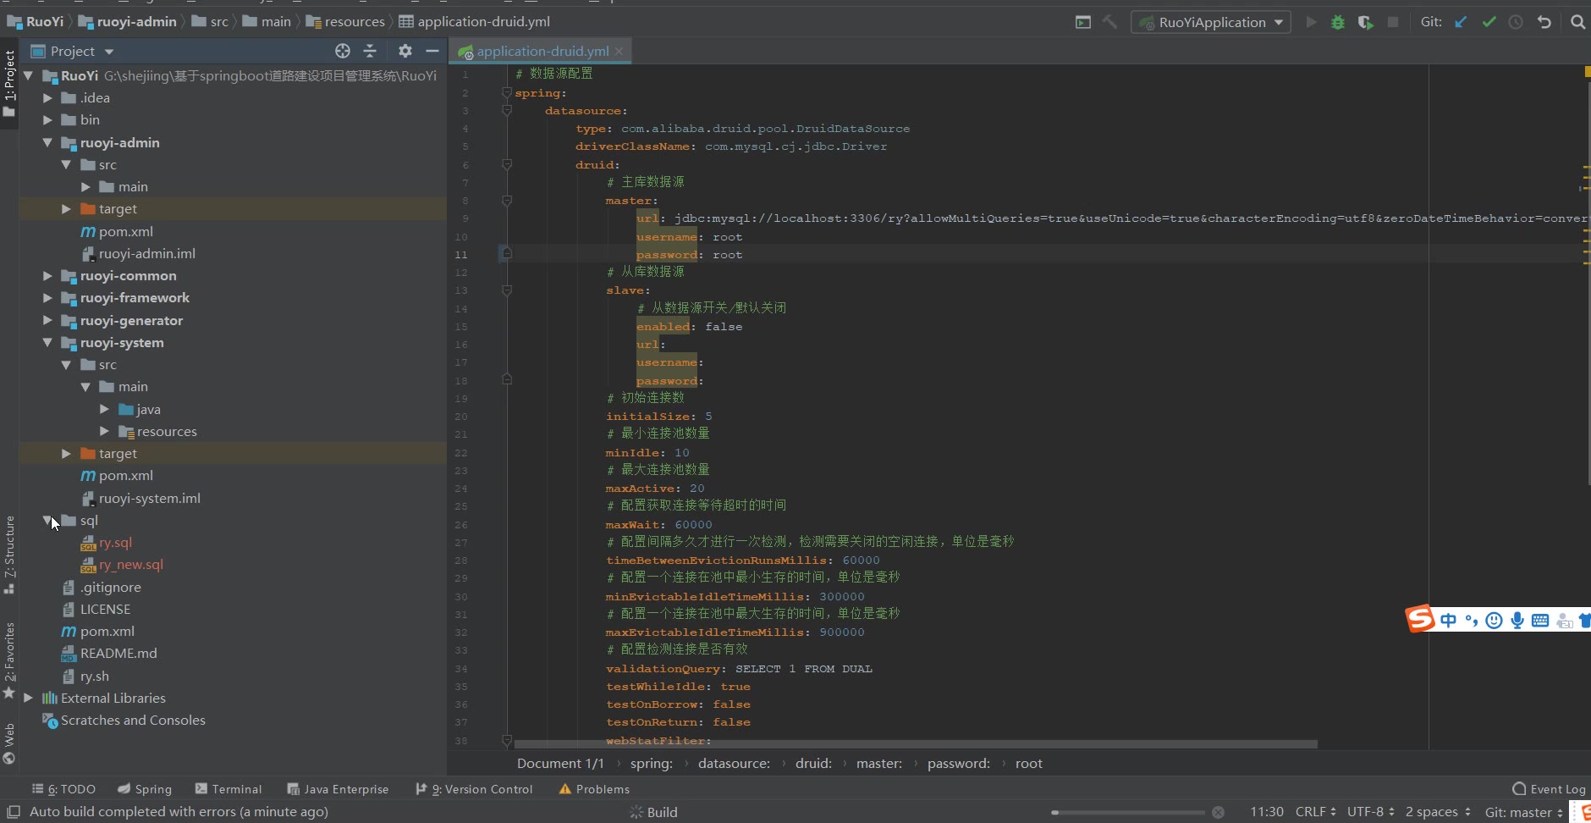Toggle Sogou Chinese input mode icon

(1449, 621)
